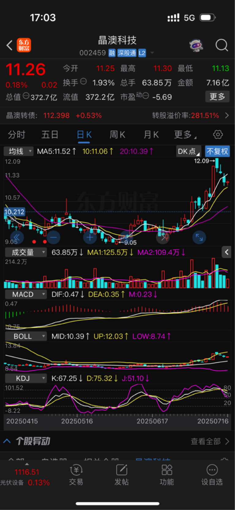This screenshot has height=510, width=235.
Task: Zoom in chart with the plus button
Action: (90, 237)
